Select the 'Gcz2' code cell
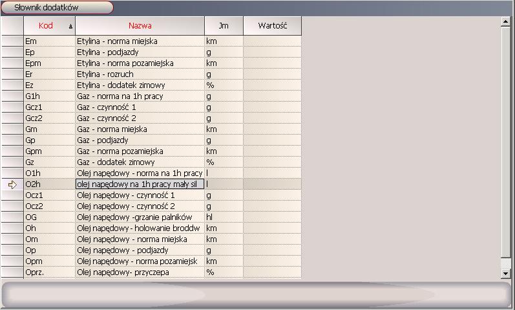The height and width of the screenshot is (310, 515). 50,118
